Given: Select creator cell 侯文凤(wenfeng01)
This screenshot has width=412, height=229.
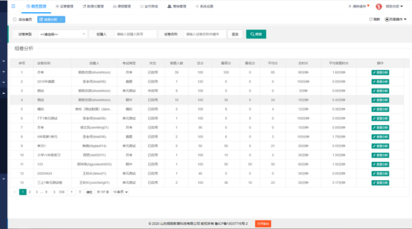Looking at the screenshot, I should pos(95,128).
